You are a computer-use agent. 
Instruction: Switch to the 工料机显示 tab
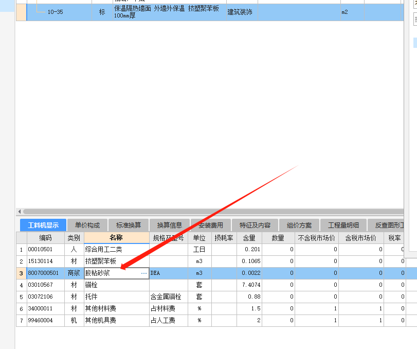[43, 225]
